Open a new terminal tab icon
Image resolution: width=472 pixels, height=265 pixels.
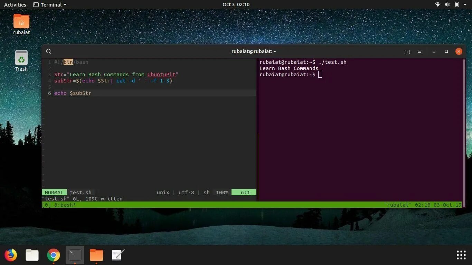(407, 51)
